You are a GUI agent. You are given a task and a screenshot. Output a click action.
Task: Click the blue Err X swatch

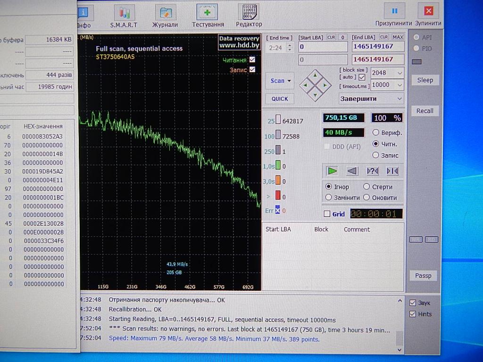[x=277, y=210]
